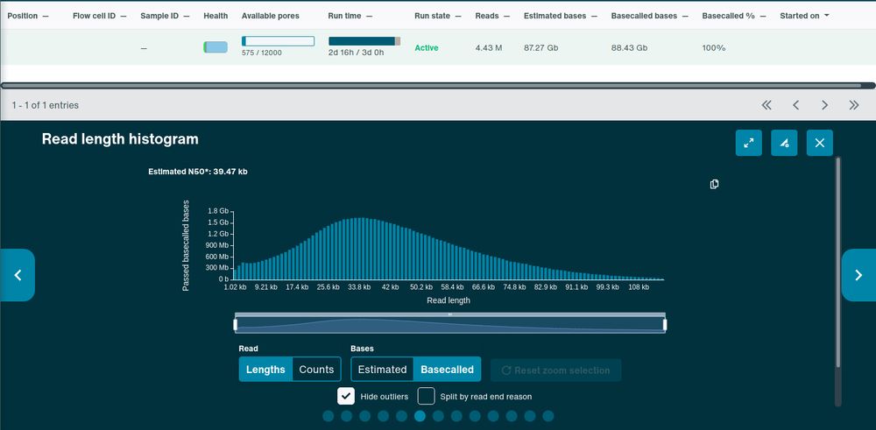Select the second carousel page dot
The width and height of the screenshot is (876, 430).
tap(346, 416)
